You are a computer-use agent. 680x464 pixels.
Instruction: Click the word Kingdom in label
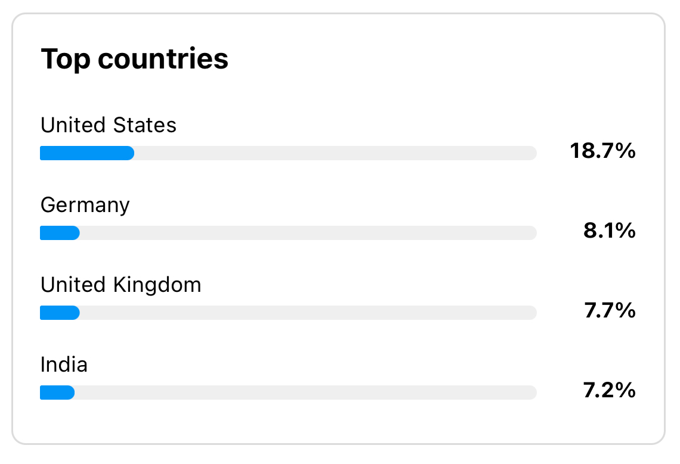[157, 285]
